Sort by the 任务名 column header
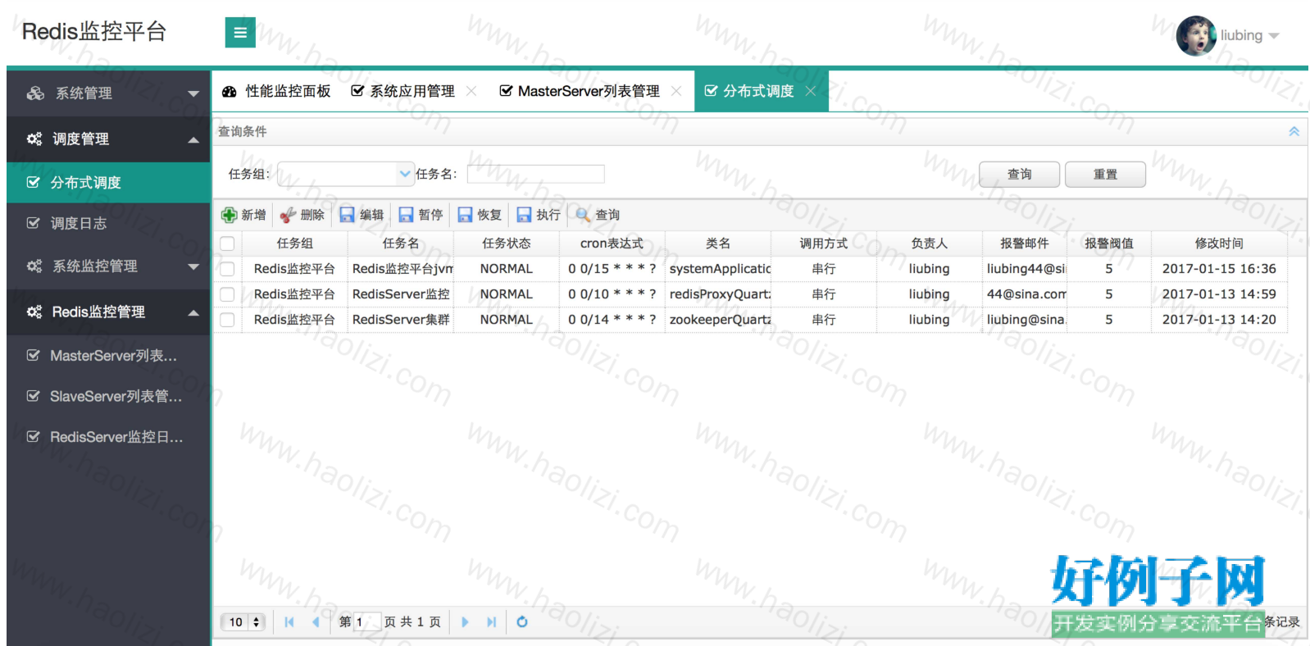The image size is (1310, 646). tap(401, 243)
